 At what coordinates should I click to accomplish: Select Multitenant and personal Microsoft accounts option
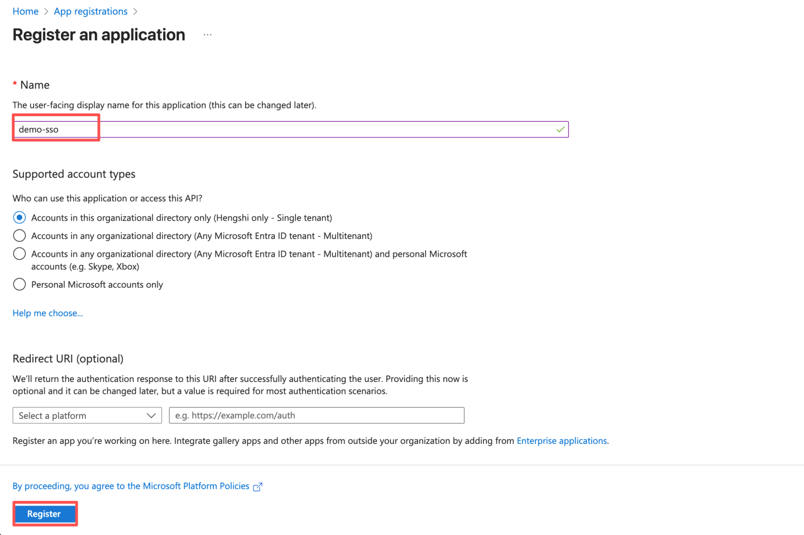pos(20,254)
